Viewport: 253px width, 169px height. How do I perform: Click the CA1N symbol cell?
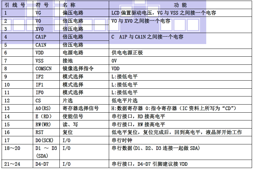[41, 45]
